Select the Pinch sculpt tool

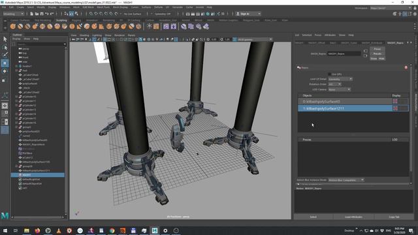(x=42, y=26)
